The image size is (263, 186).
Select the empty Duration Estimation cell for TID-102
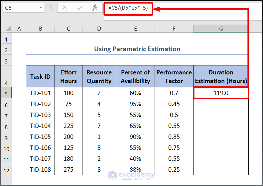pos(221,104)
